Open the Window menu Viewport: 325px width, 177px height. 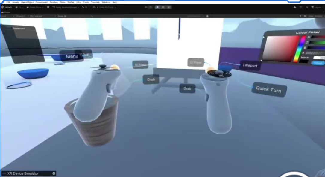[x=106, y=2]
